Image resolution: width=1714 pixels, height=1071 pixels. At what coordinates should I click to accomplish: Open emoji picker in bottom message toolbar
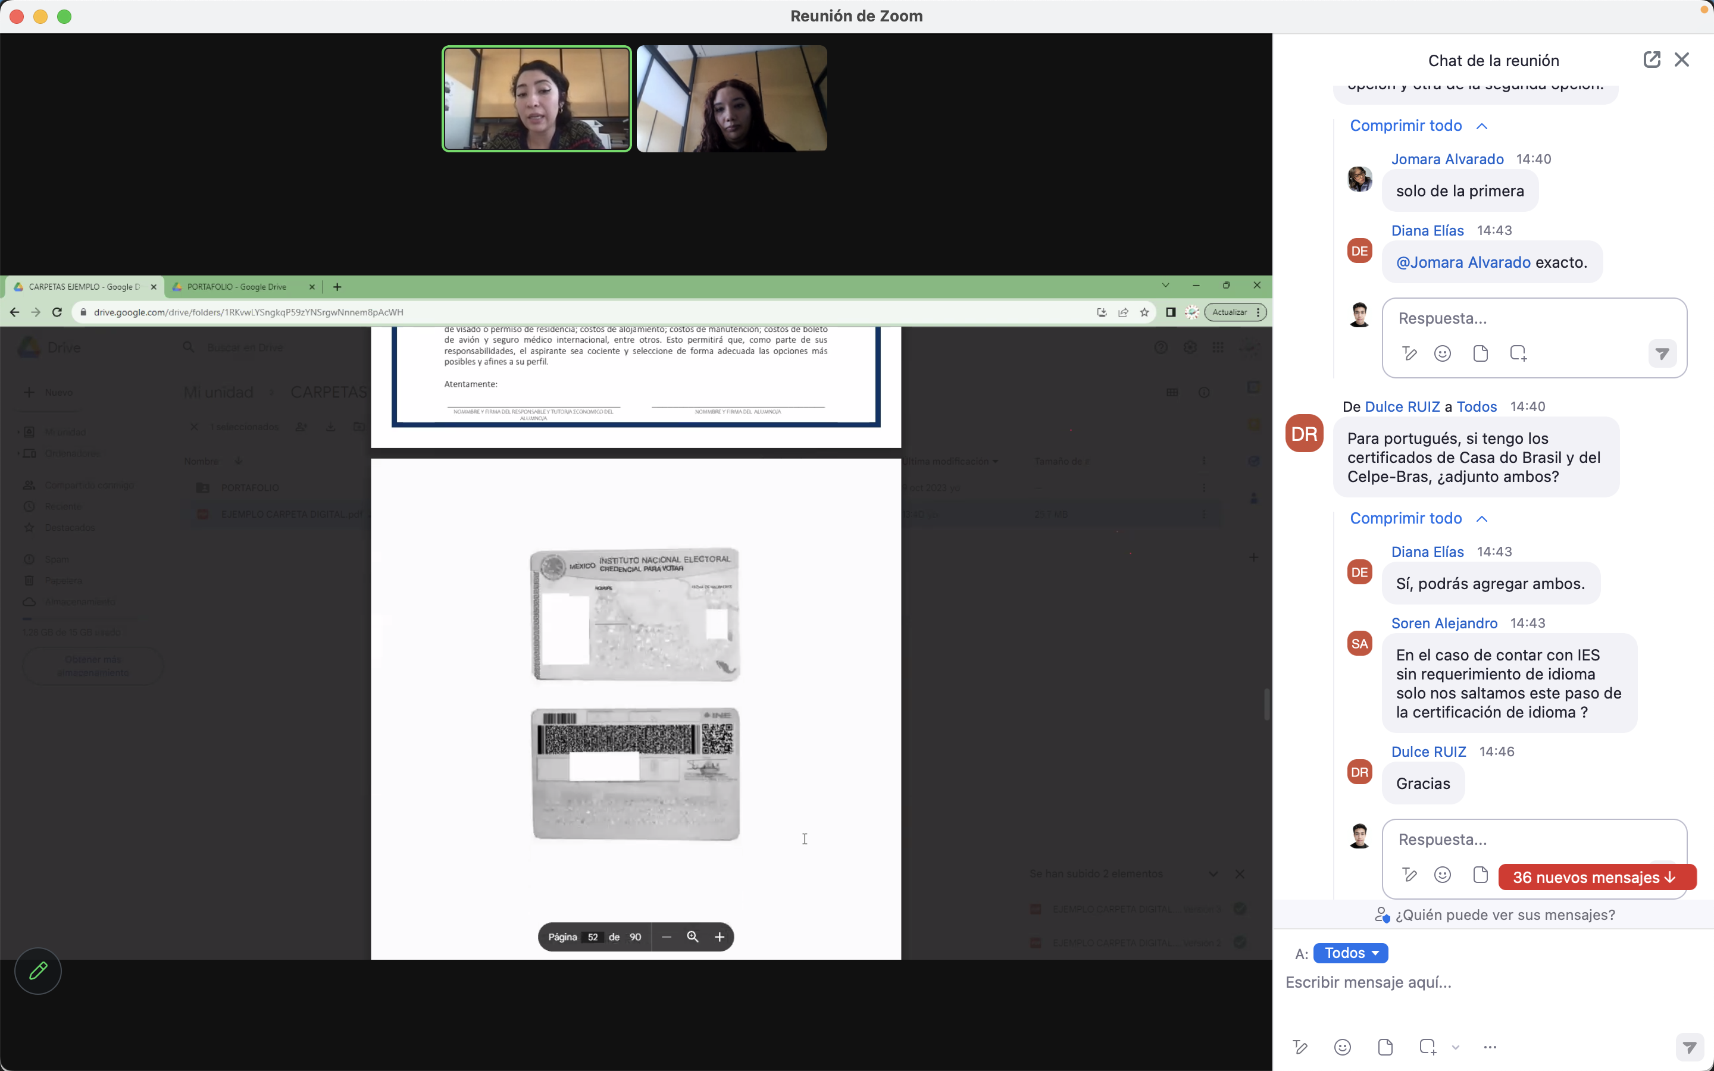[x=1342, y=1047]
